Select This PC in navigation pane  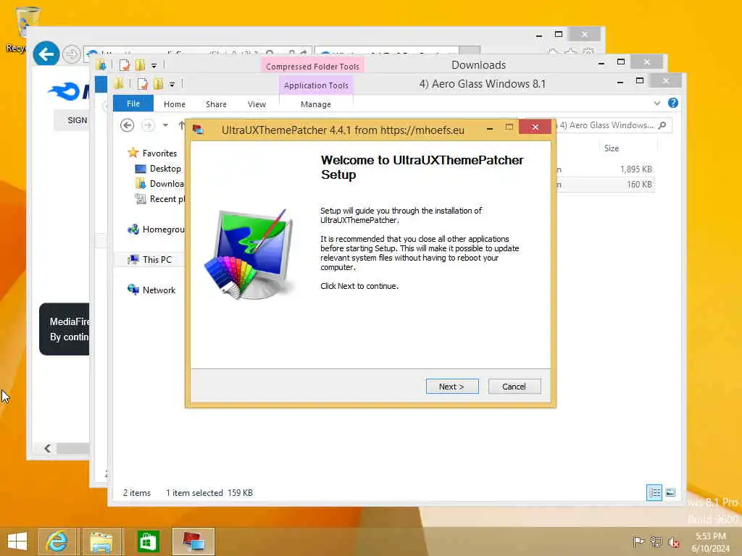click(x=157, y=260)
